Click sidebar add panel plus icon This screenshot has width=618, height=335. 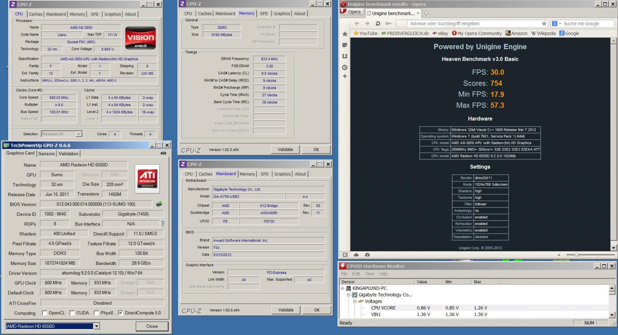tap(345, 76)
